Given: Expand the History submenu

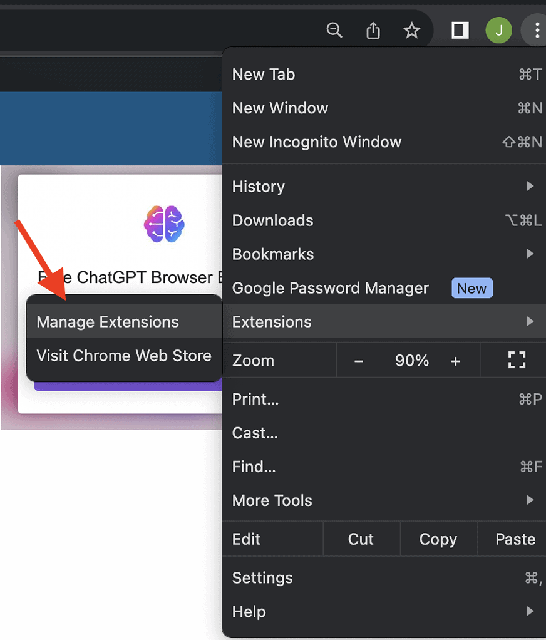Looking at the screenshot, I should (383, 187).
